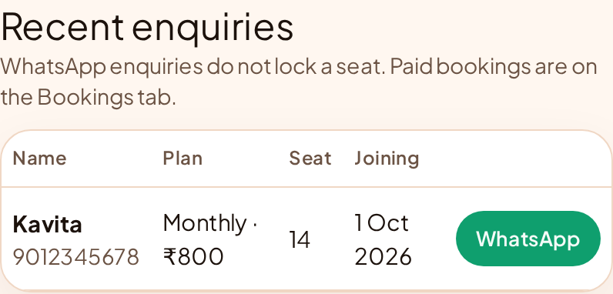Click the enquiries table card border area

(x=306, y=211)
